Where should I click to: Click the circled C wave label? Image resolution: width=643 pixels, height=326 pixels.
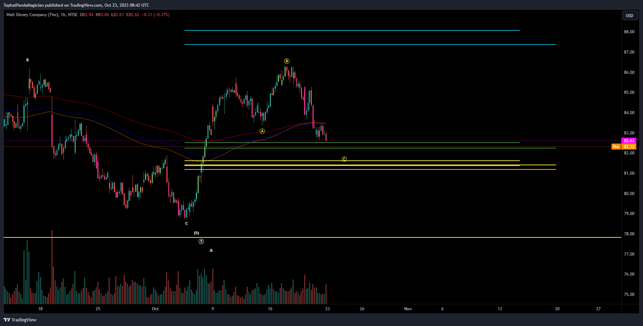(344, 159)
